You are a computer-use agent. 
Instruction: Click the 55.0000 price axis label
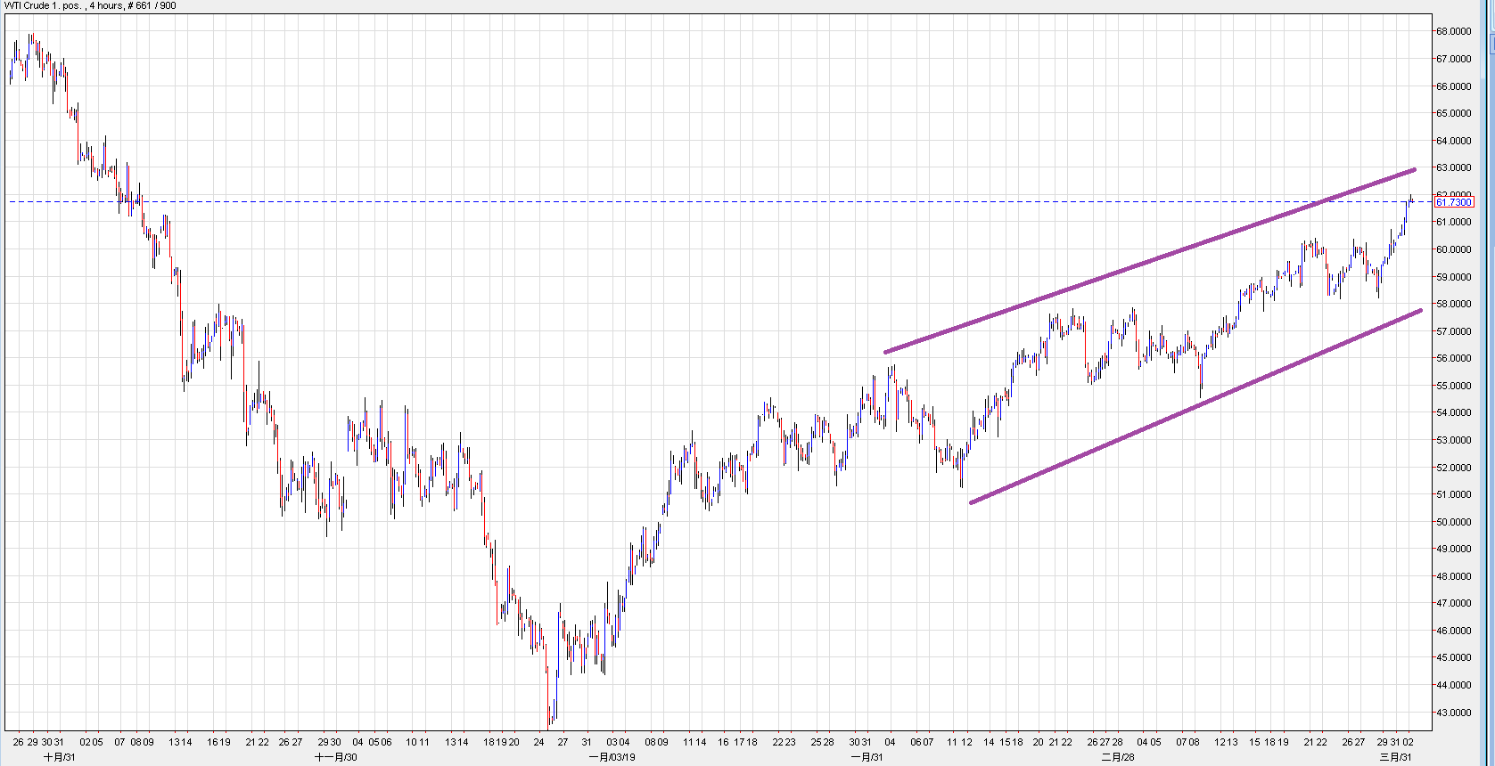point(1453,386)
